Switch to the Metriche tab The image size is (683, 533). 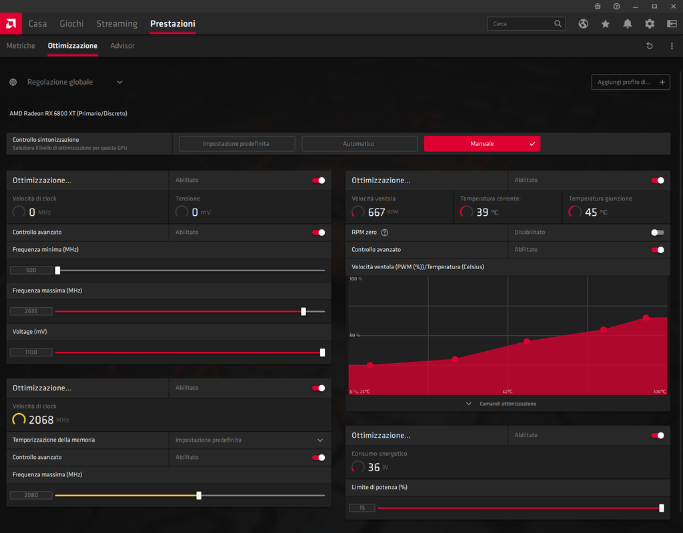point(21,46)
